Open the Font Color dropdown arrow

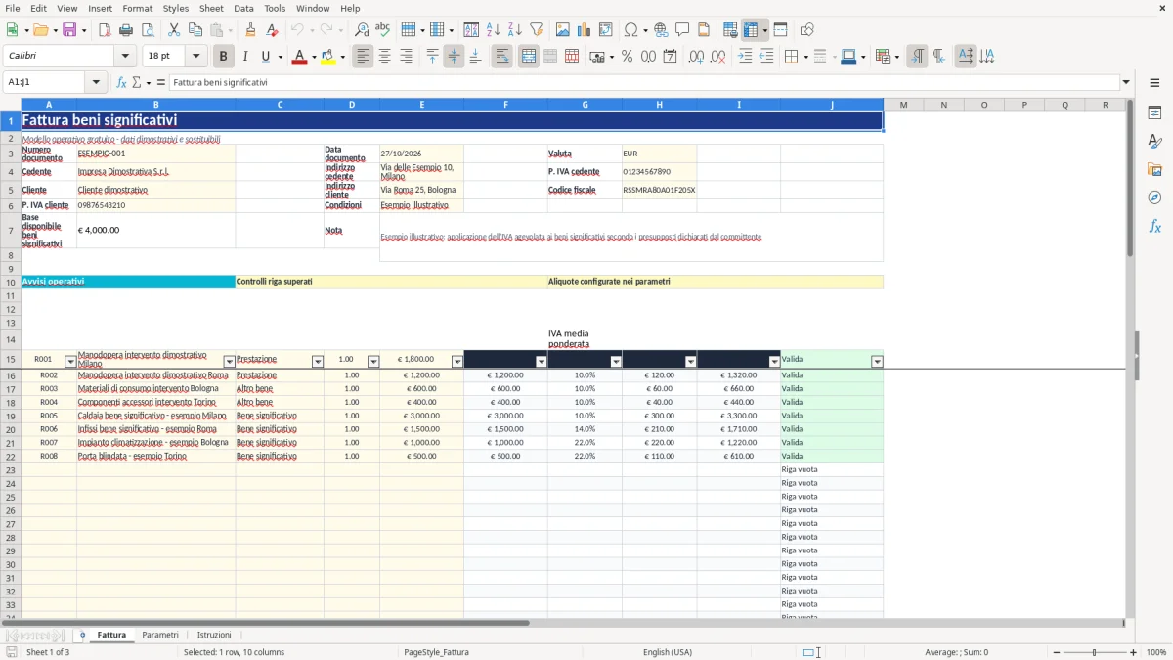point(313,57)
